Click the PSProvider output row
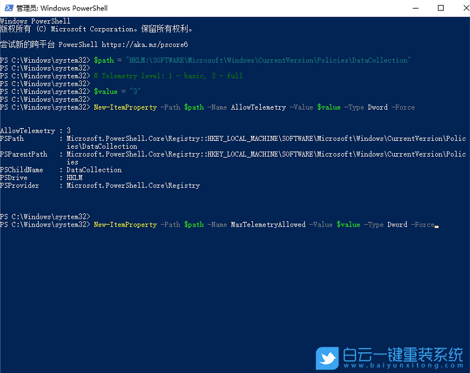The height and width of the screenshot is (373, 470). tap(100, 185)
